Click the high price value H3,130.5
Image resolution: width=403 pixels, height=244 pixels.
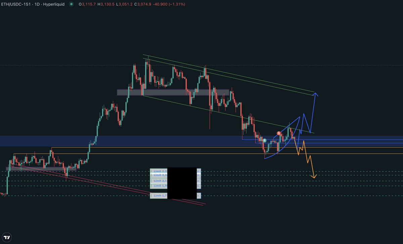tap(106, 4)
